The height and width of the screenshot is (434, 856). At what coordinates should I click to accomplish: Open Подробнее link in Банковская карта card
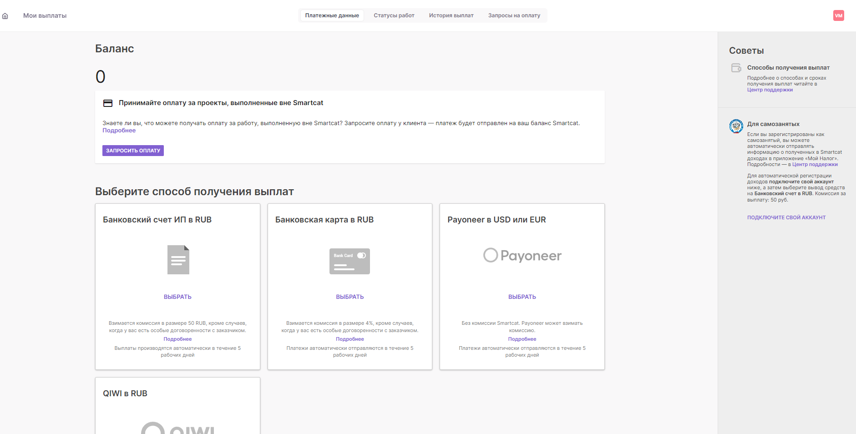click(349, 339)
